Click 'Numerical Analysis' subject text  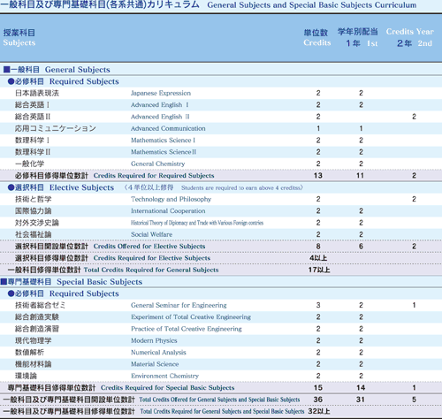[158, 353]
